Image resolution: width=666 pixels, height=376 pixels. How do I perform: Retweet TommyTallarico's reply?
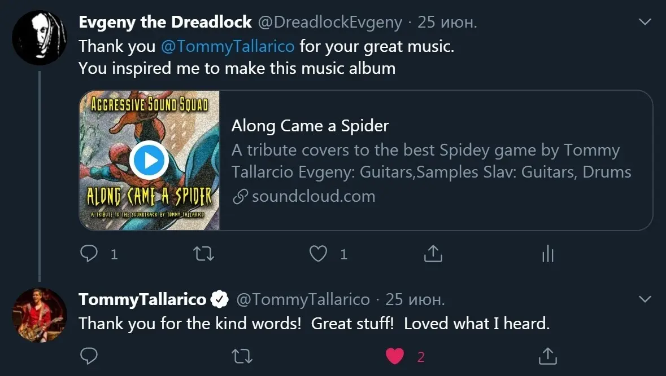pyautogui.click(x=242, y=356)
